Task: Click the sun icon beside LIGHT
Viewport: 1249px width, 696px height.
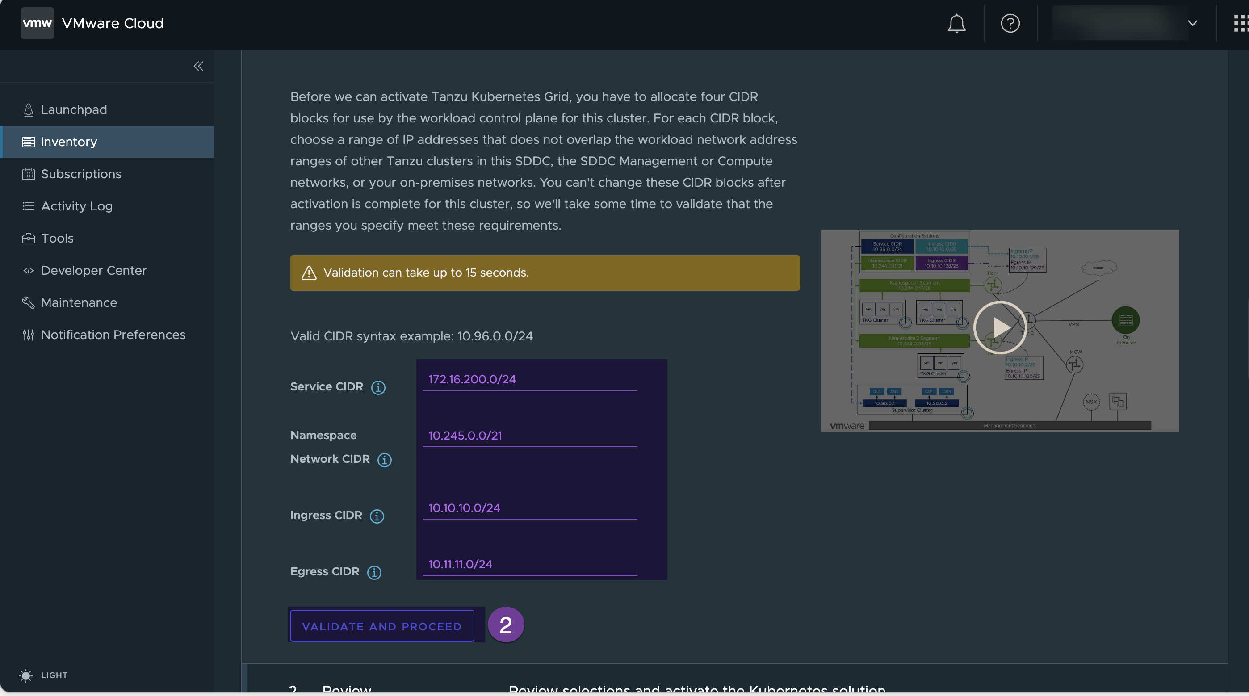Action: [26, 675]
